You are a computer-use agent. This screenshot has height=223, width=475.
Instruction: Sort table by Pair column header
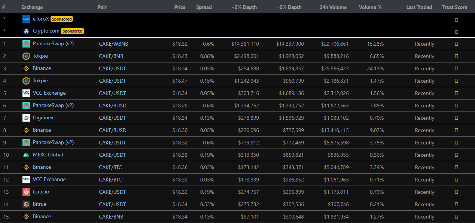point(102,7)
